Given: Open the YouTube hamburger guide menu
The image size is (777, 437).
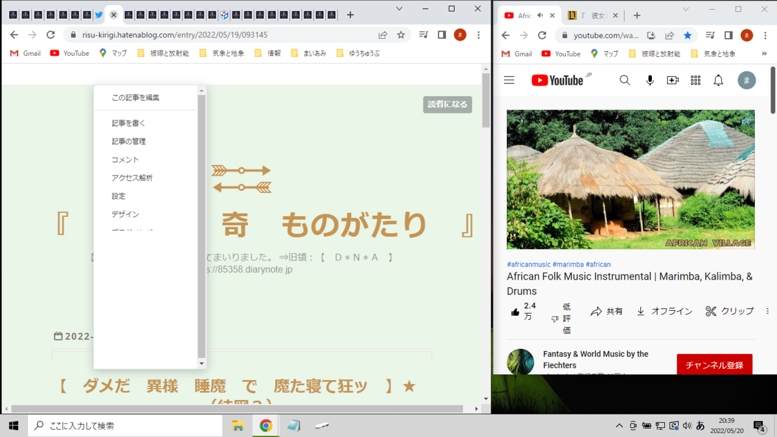Looking at the screenshot, I should pyautogui.click(x=509, y=80).
